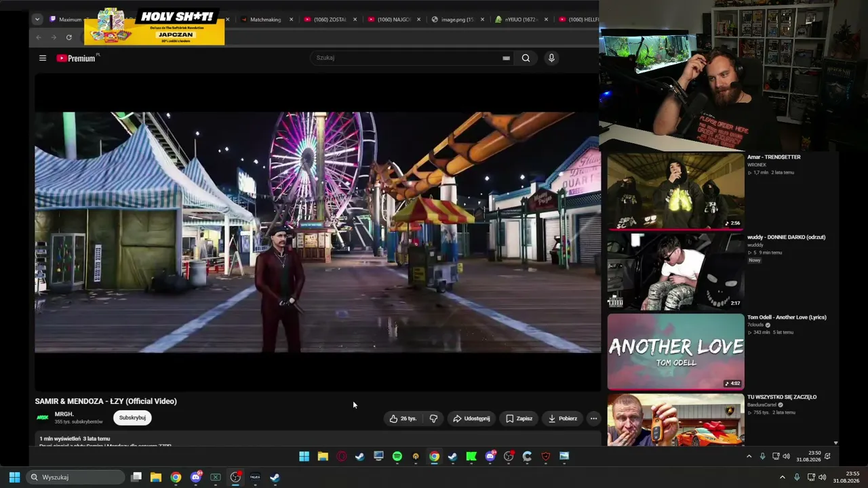This screenshot has width=868, height=488.
Task: Download the video with Pobierz
Action: point(563,419)
